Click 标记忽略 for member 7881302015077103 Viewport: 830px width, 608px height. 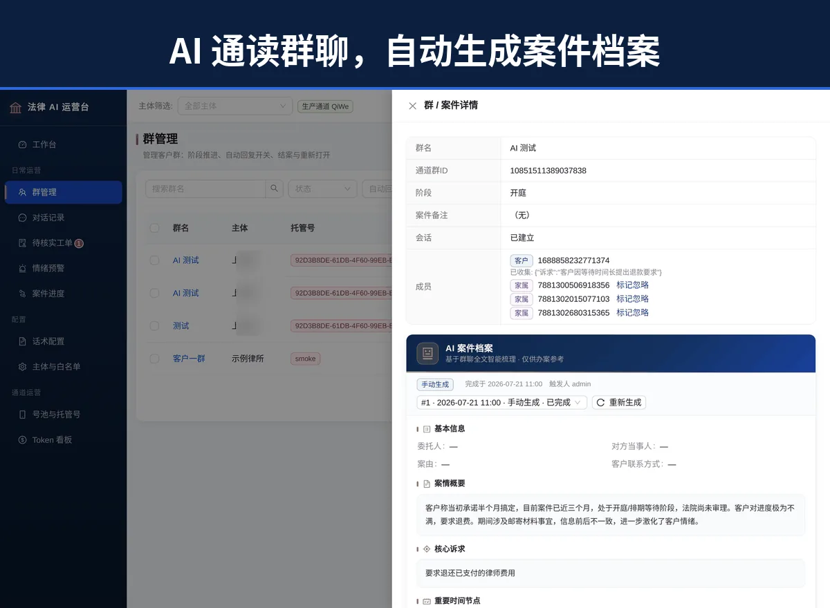pyautogui.click(x=632, y=299)
